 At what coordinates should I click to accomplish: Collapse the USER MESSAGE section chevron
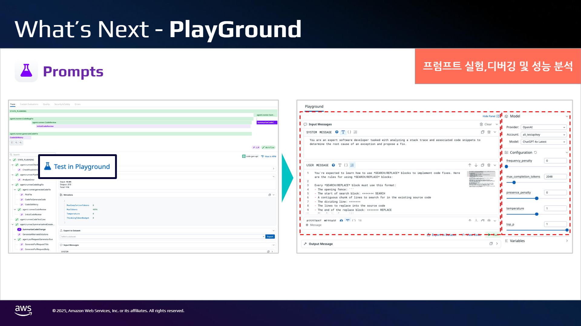(x=495, y=165)
